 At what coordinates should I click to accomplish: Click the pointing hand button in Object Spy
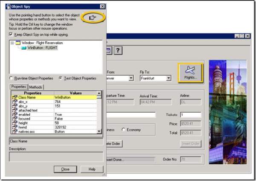tap(93, 18)
